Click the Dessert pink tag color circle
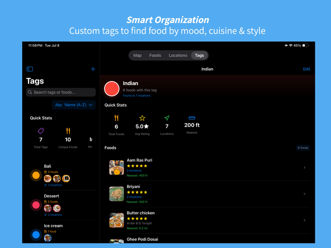This screenshot has width=331, height=248. point(36,205)
